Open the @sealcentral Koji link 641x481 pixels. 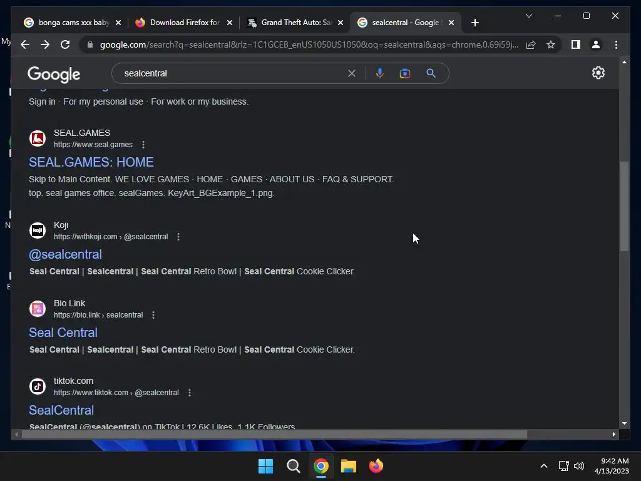(x=65, y=254)
